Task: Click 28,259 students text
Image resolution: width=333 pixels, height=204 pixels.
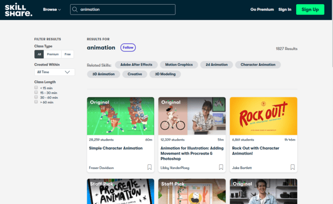Action: click(101, 140)
